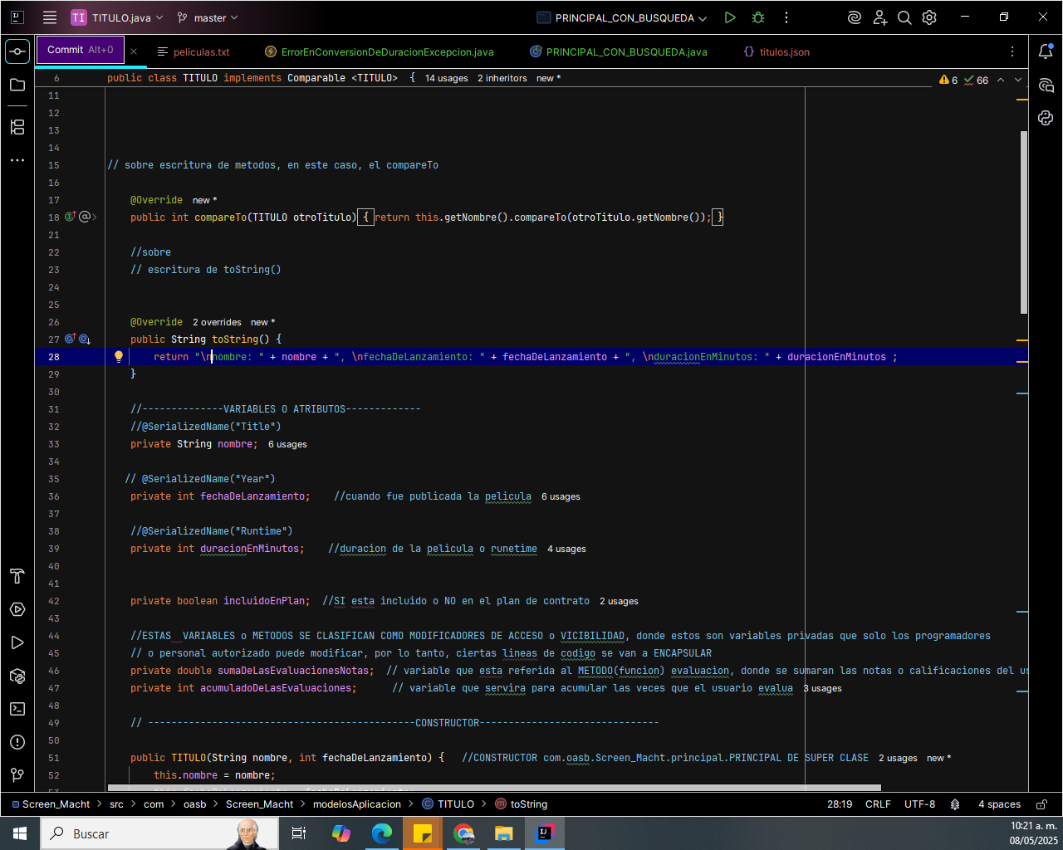Switch to titulos.json tab
Viewport: 1063px width, 850px height.
[x=776, y=51]
